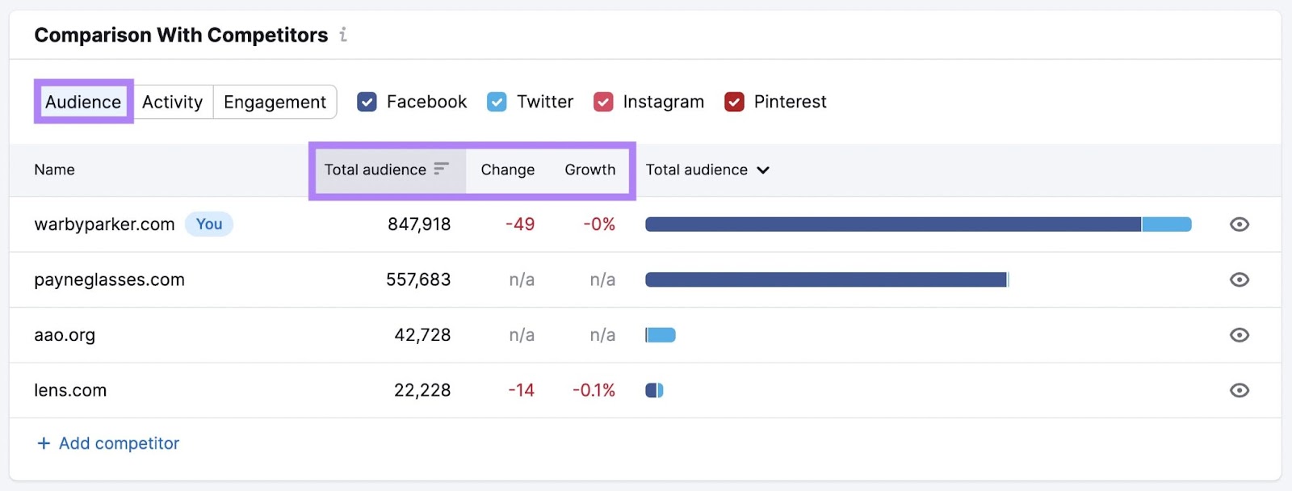Disable the Twitter checkbox
Viewport: 1292px width, 491px height.
(497, 102)
